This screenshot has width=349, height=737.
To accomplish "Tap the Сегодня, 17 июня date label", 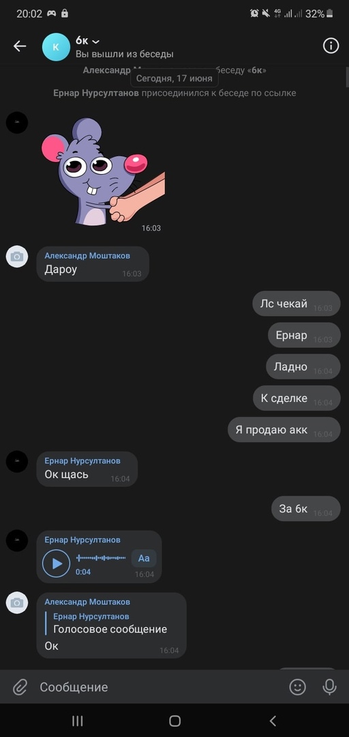I will point(174,78).
